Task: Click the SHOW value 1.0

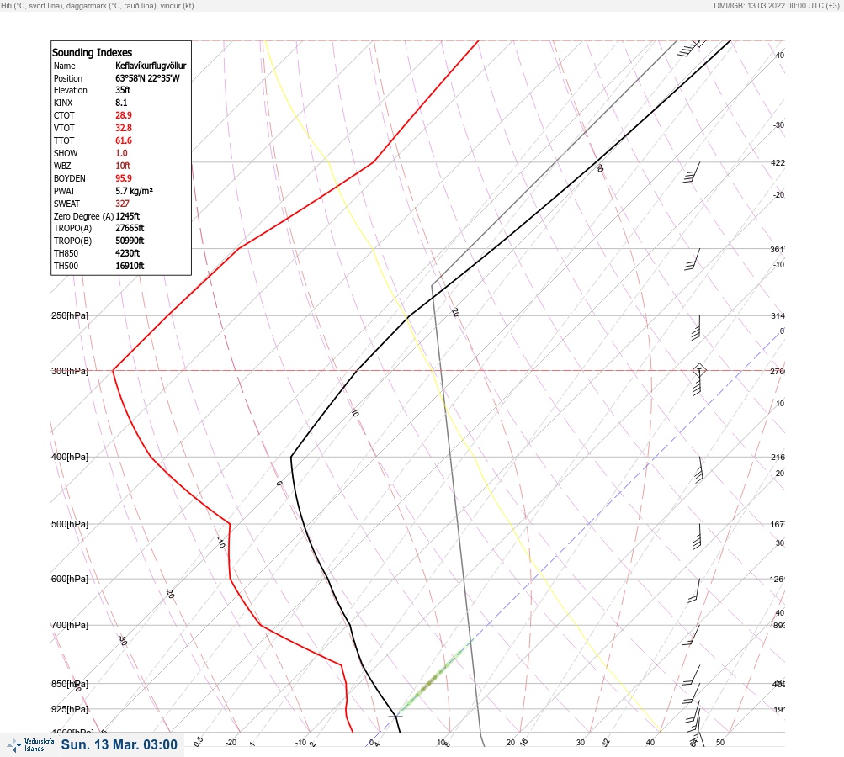Action: click(121, 153)
